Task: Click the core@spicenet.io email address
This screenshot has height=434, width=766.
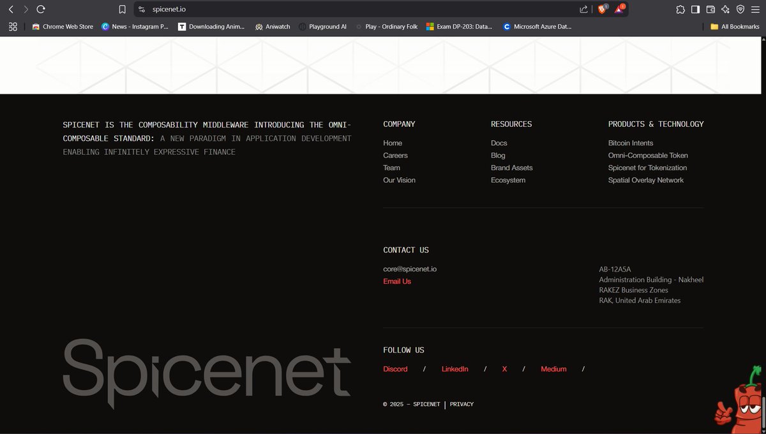Action: (410, 269)
